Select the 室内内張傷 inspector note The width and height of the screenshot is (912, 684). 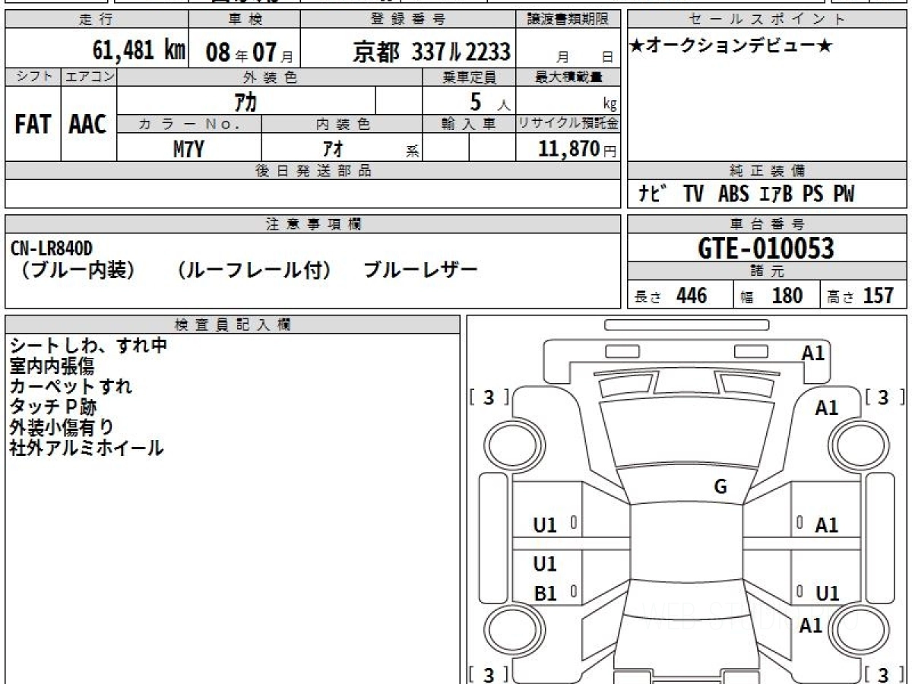(52, 366)
